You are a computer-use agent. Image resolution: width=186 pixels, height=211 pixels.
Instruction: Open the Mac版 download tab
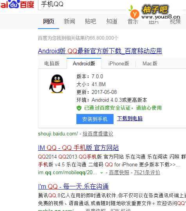(x=150, y=63)
